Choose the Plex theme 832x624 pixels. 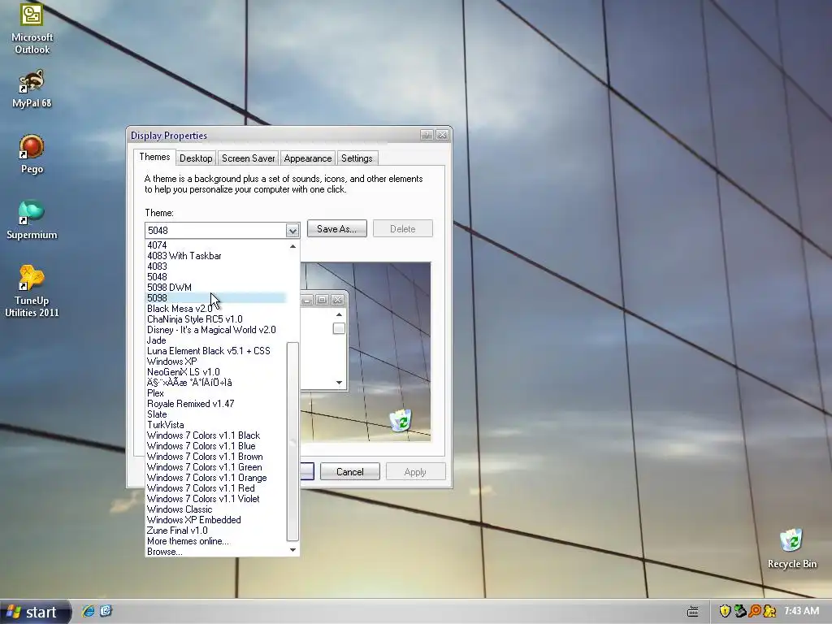click(216, 393)
